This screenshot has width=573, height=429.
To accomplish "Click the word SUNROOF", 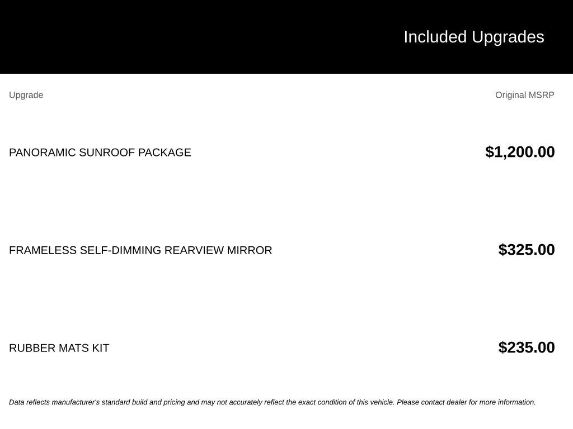I will (x=107, y=152).
